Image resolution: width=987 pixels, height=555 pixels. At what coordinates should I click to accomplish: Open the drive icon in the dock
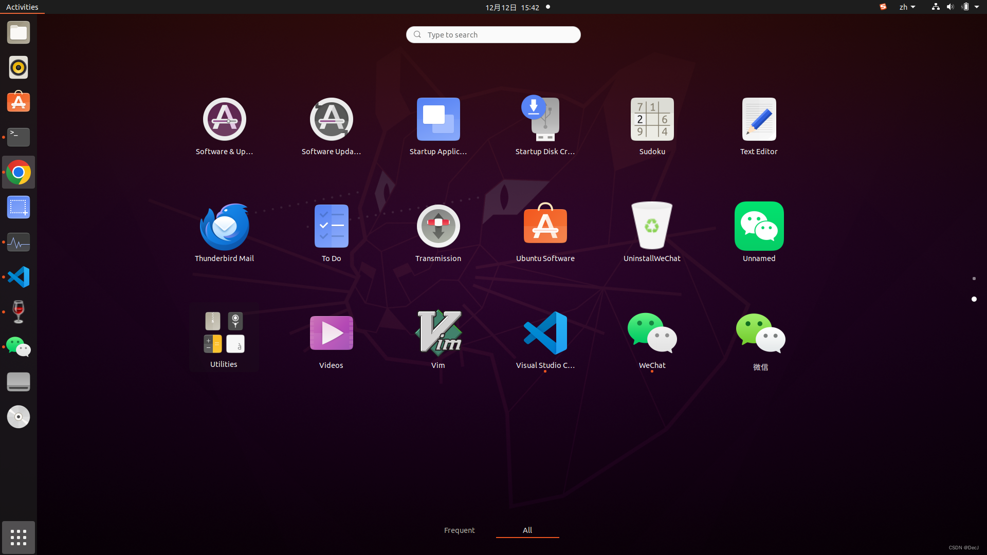click(19, 382)
